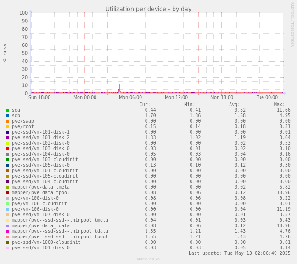Click pve/vm-106-disk-0 max value 11.19
Screen dimensions: 297x264
coord(284,209)
